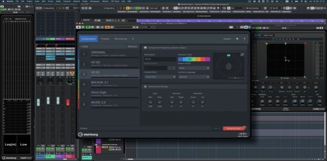Click the Apple menu icon

point(3,1)
